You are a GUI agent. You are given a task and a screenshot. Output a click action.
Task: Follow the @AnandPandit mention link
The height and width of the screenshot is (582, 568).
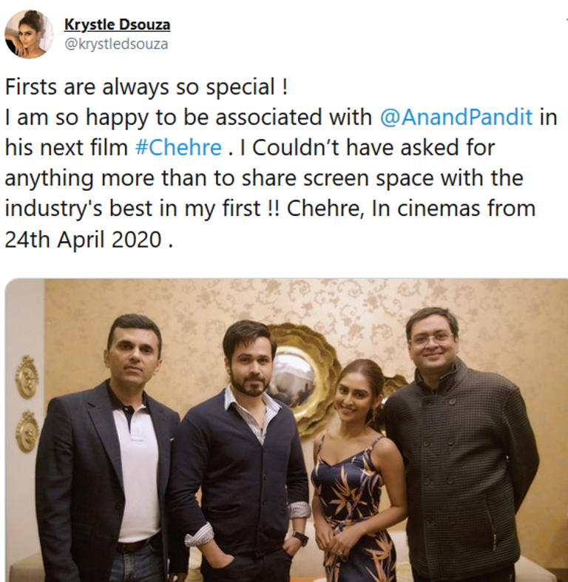[456, 118]
